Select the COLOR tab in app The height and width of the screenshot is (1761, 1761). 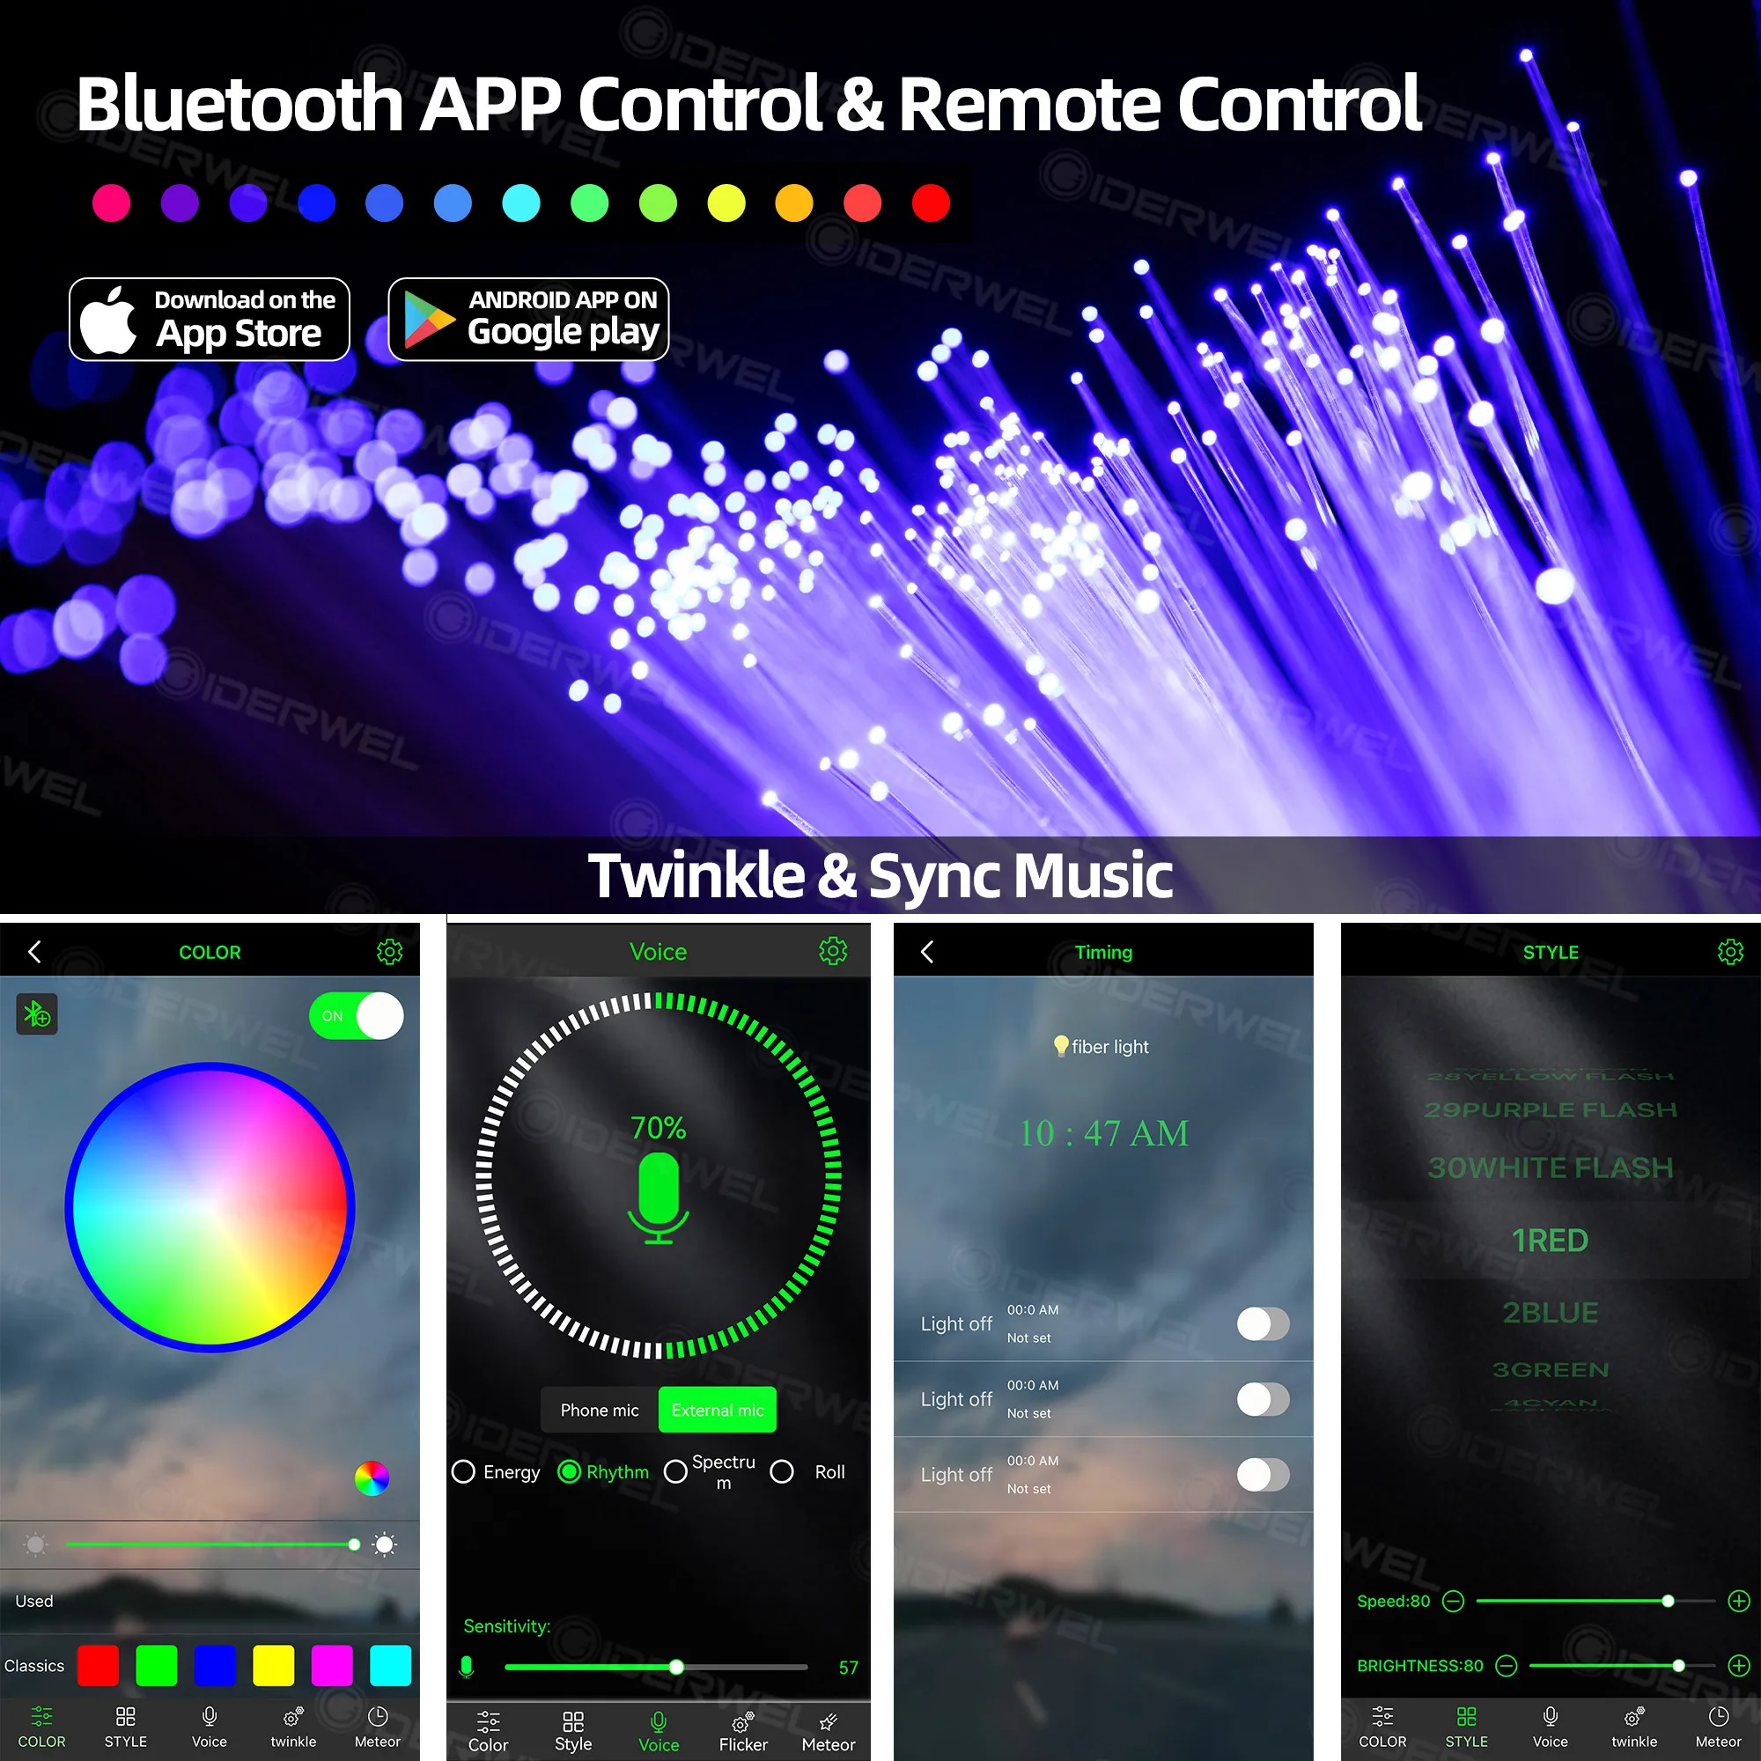tap(43, 1722)
